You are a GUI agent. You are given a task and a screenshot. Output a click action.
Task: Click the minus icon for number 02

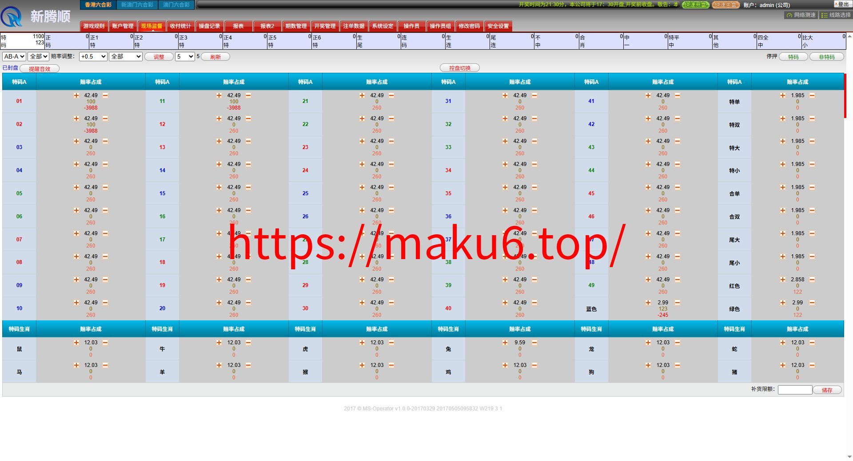click(x=105, y=118)
